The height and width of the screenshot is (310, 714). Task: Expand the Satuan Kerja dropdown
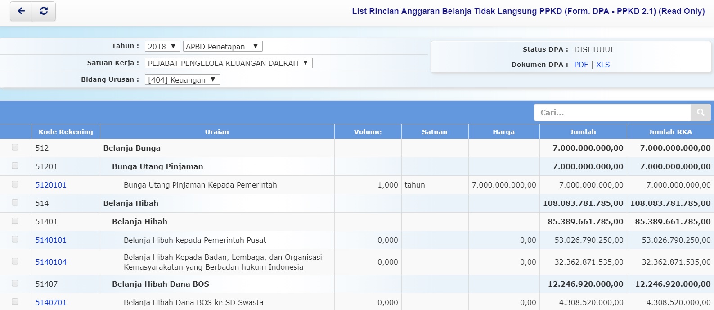(228, 63)
